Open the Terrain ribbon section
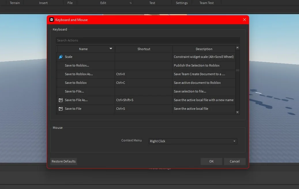Image resolution: width=299 pixels, height=189 pixels. (15, 3)
